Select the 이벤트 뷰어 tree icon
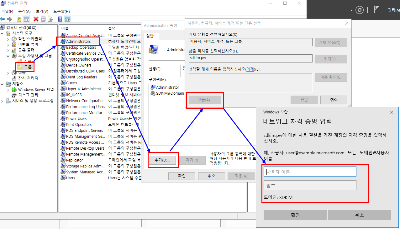 point(14,44)
